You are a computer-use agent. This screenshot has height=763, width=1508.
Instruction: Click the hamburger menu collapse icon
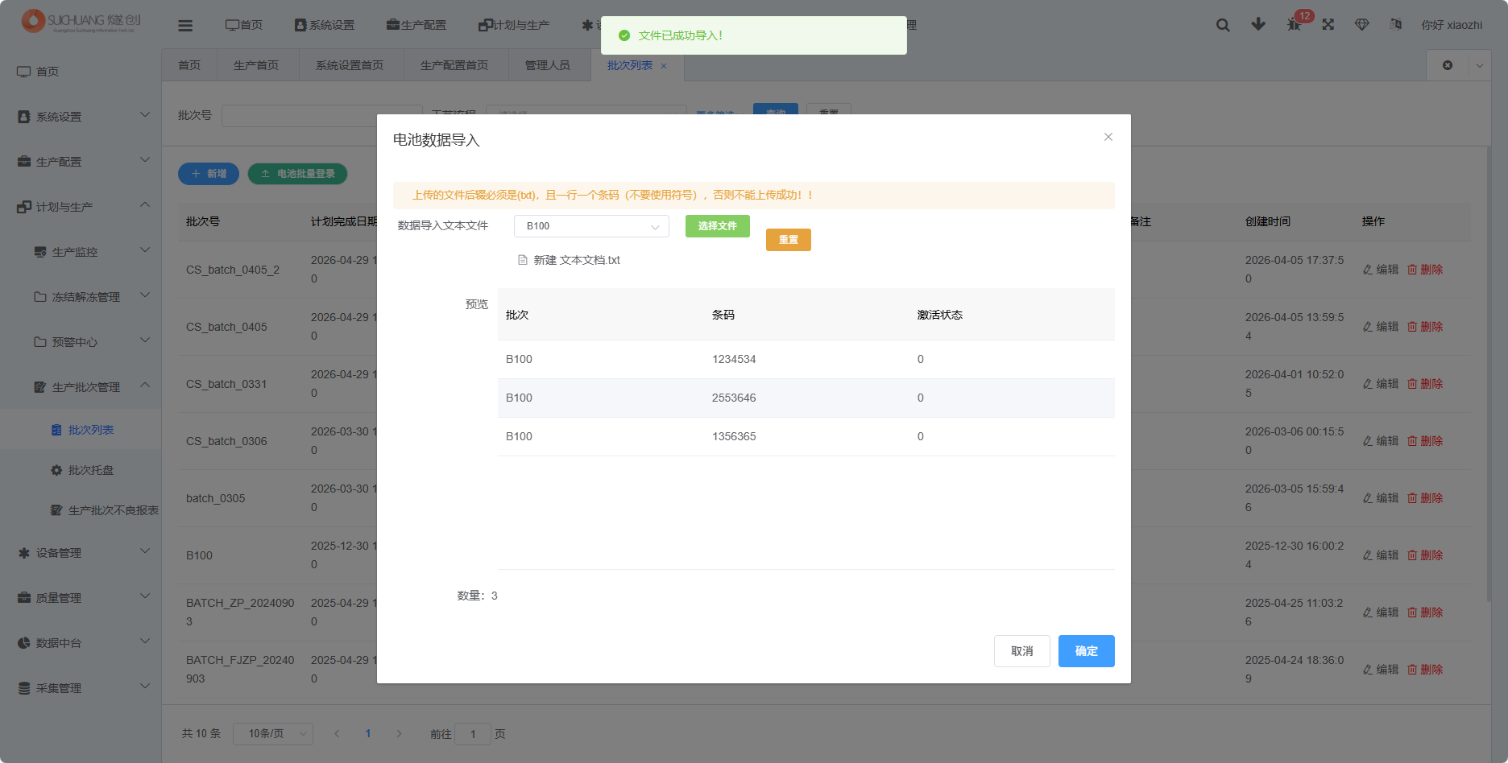pyautogui.click(x=185, y=26)
